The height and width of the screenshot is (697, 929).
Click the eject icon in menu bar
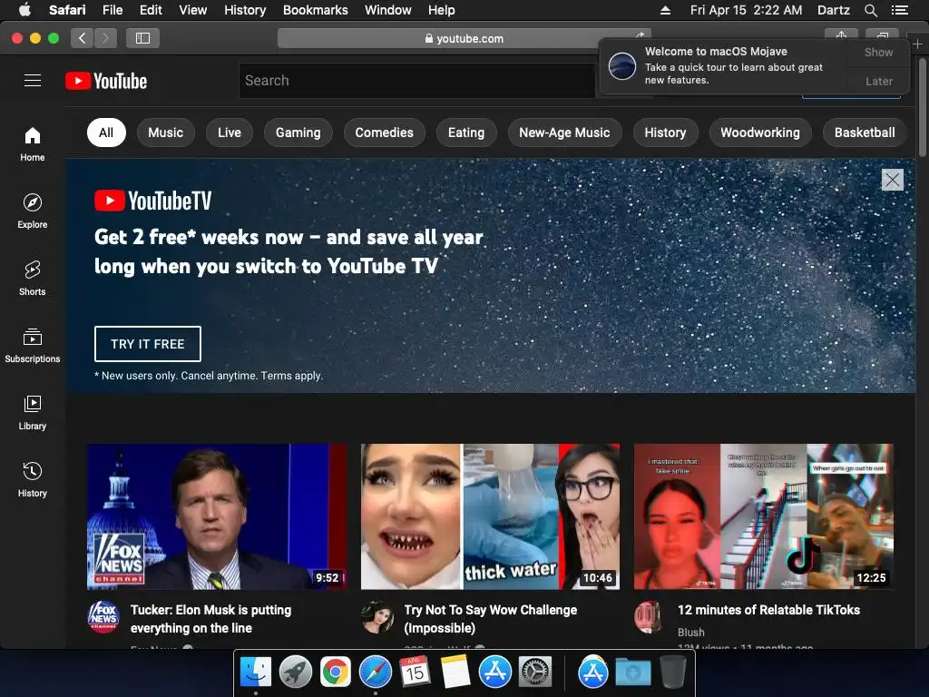click(x=665, y=10)
